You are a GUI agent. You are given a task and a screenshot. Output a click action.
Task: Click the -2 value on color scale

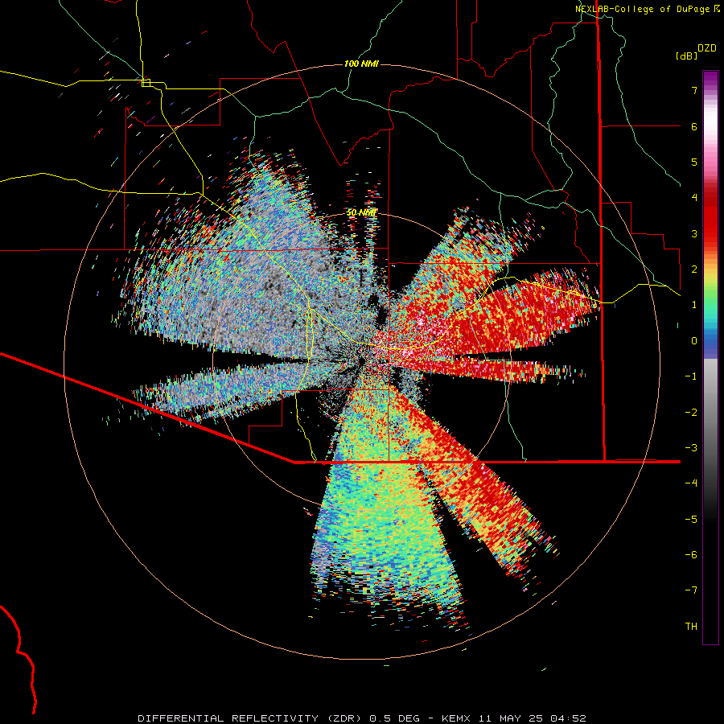(x=691, y=413)
